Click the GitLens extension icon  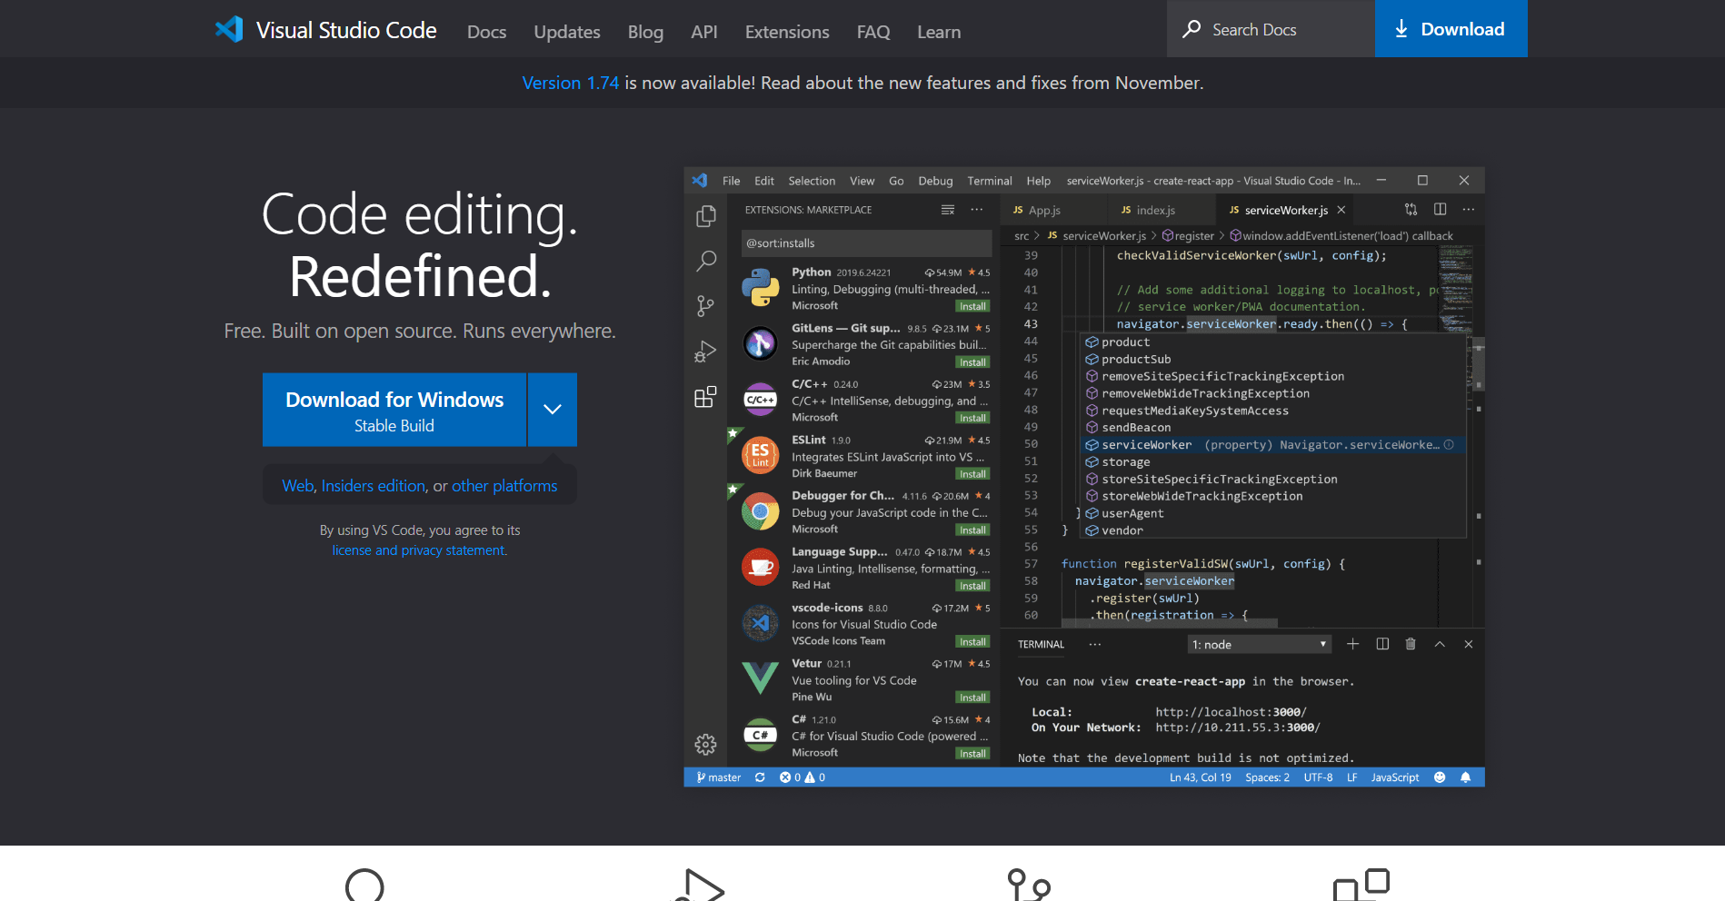click(x=760, y=343)
